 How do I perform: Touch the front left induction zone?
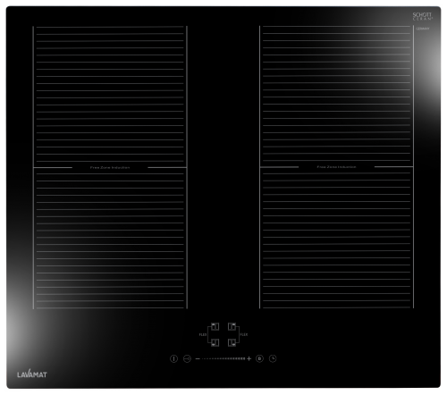click(x=110, y=239)
